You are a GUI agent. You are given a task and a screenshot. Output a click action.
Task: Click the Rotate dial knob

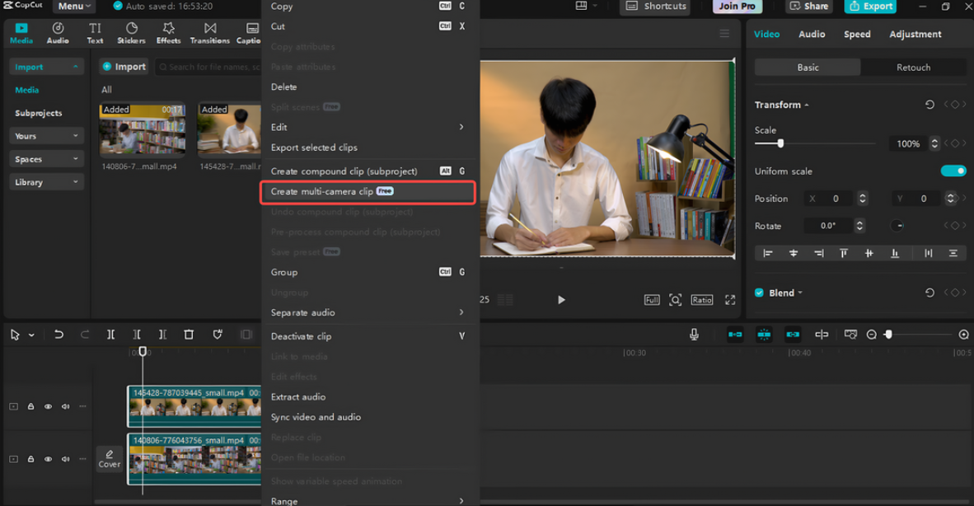[897, 226]
